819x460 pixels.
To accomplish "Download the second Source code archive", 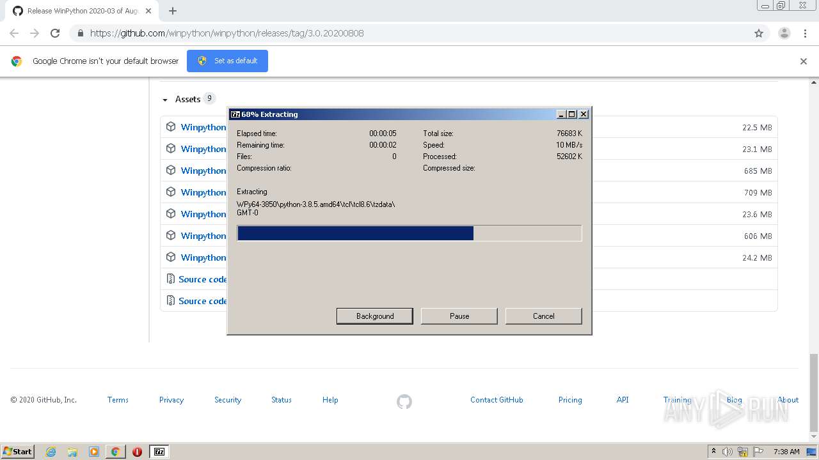I will [x=203, y=301].
